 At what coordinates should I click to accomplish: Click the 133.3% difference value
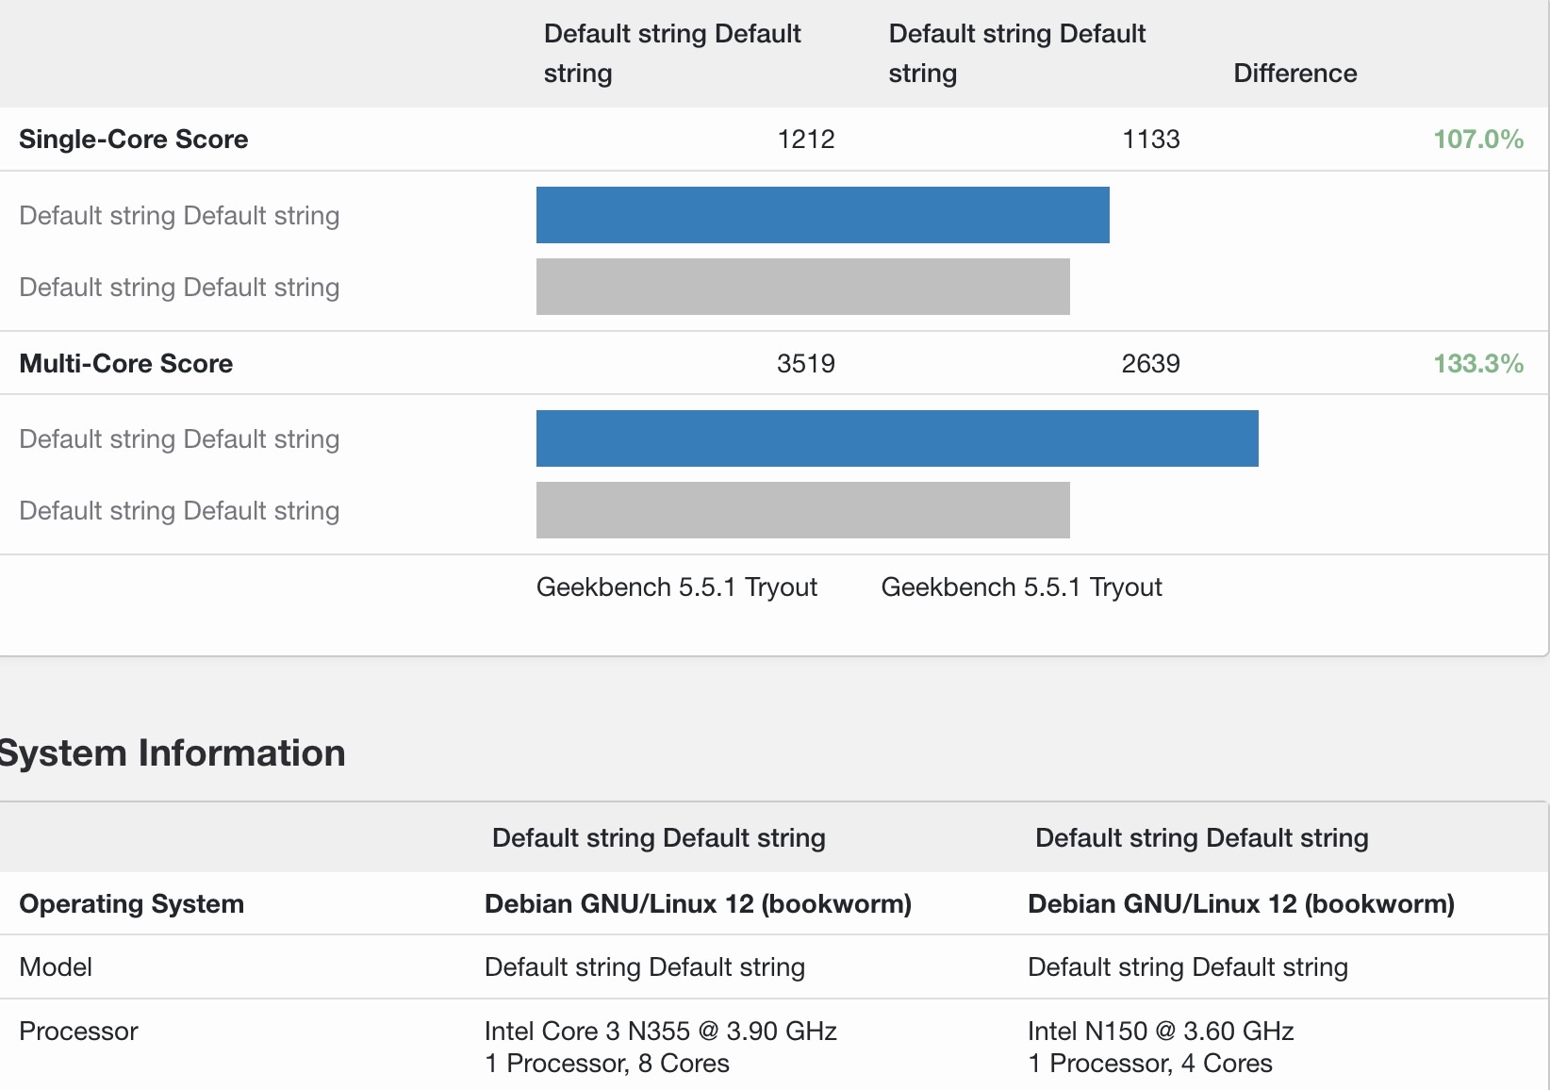[1477, 364]
